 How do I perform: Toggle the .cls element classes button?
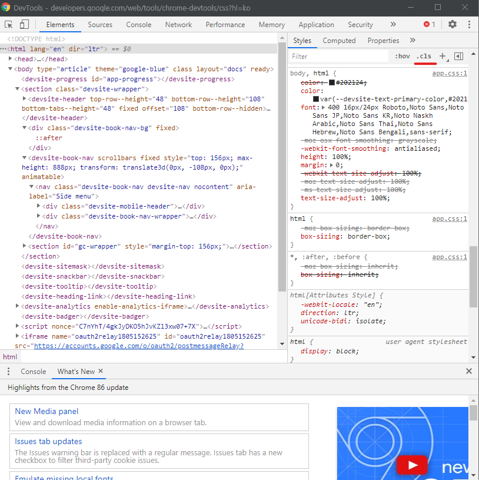point(424,56)
